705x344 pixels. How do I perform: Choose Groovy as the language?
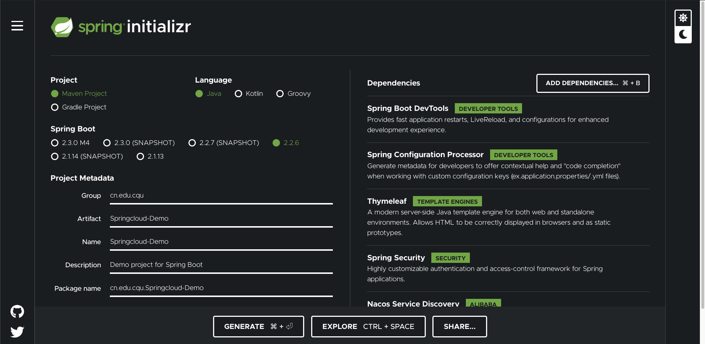pyautogui.click(x=294, y=94)
